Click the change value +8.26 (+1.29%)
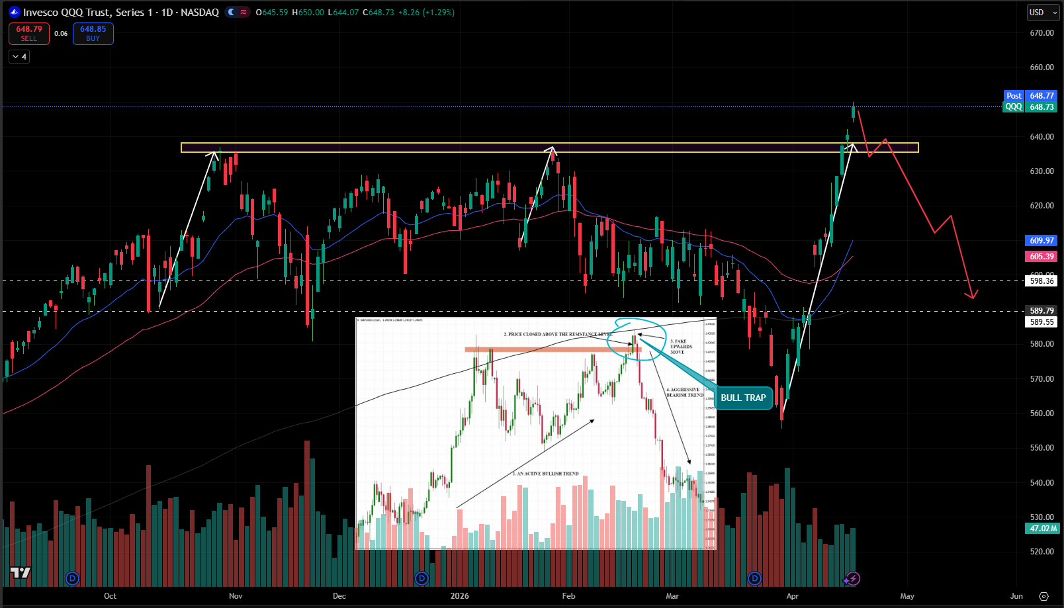This screenshot has height=608, width=1064. (x=427, y=13)
